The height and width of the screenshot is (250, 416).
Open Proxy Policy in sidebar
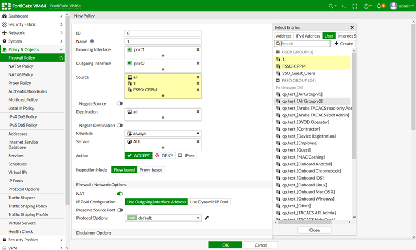click(19, 83)
